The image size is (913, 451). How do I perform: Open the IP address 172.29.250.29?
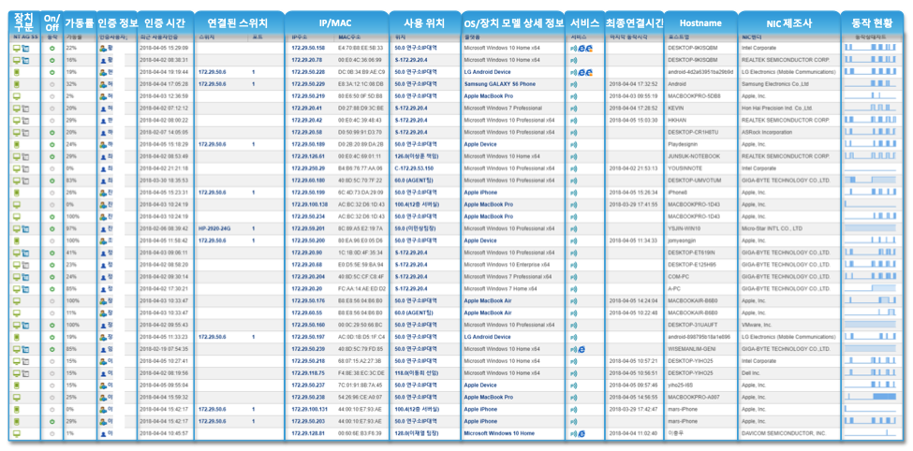coord(308,168)
